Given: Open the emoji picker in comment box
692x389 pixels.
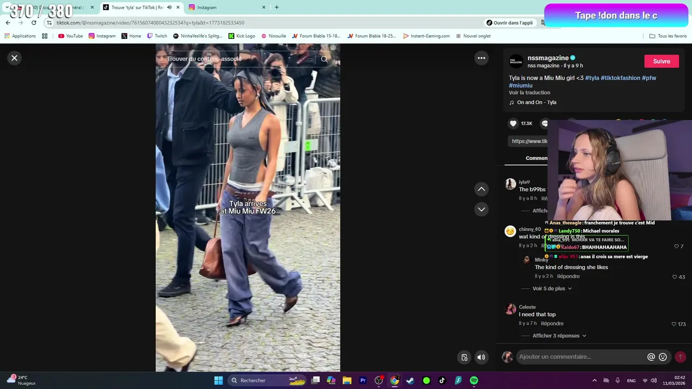Looking at the screenshot, I should (x=663, y=357).
